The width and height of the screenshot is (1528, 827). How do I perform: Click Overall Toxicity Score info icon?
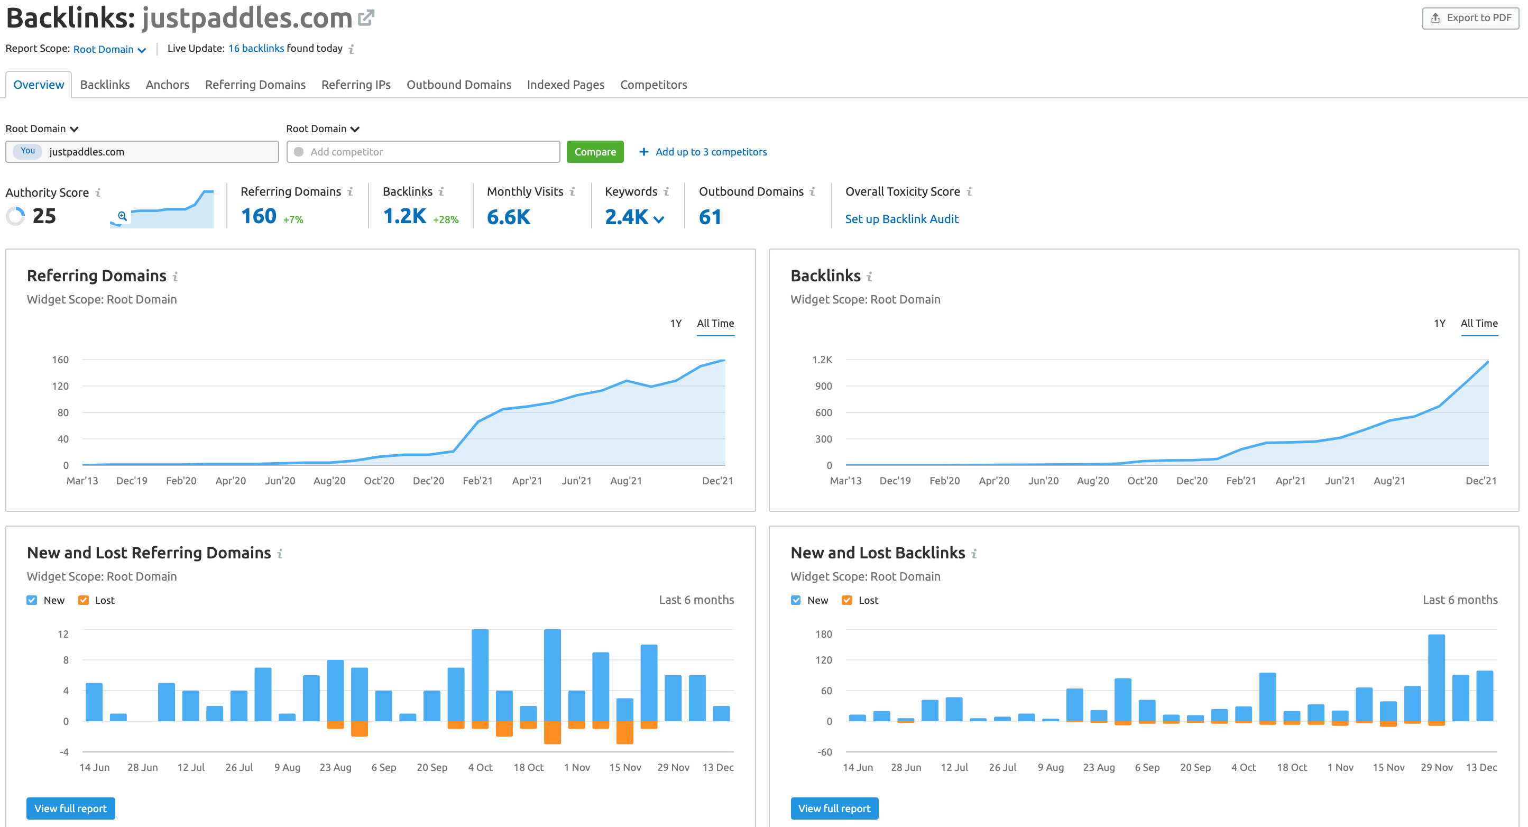click(969, 191)
